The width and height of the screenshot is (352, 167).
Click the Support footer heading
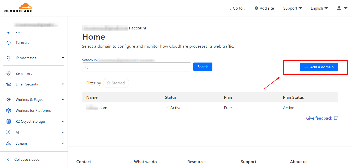tap(248, 162)
